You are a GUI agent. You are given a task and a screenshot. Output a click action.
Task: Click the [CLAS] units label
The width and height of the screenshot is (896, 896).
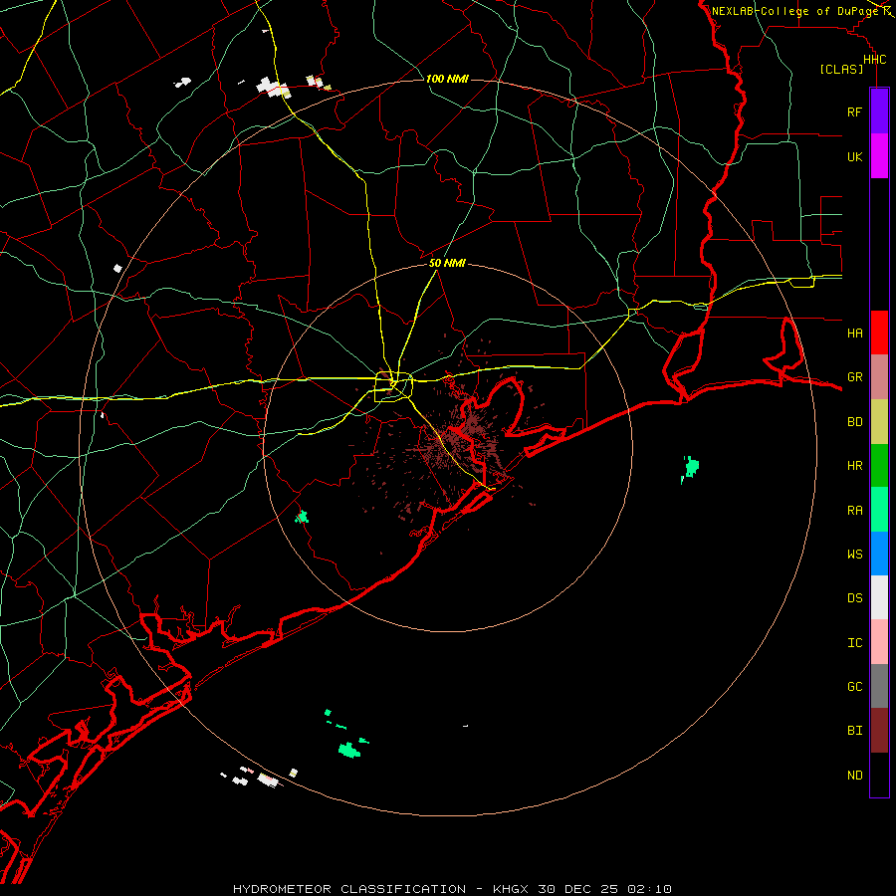[841, 69]
